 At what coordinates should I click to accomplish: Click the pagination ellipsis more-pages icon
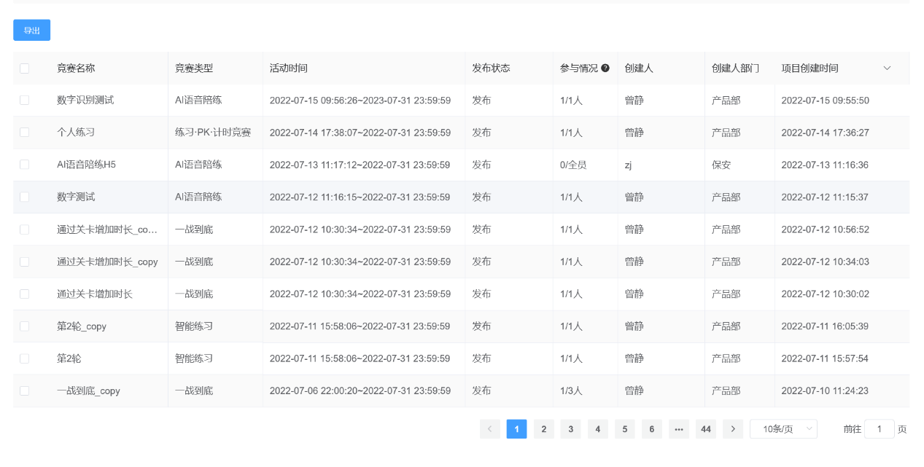tap(678, 430)
